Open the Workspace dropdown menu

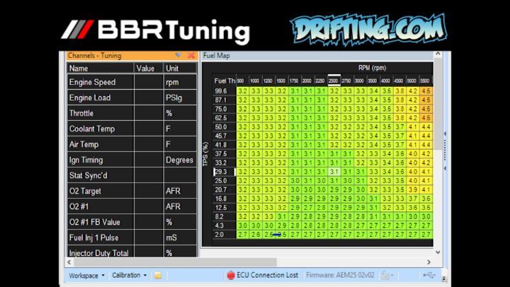(87, 275)
